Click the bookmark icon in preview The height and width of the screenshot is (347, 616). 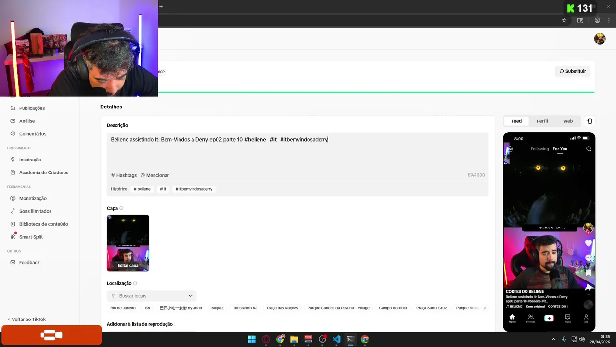588,273
